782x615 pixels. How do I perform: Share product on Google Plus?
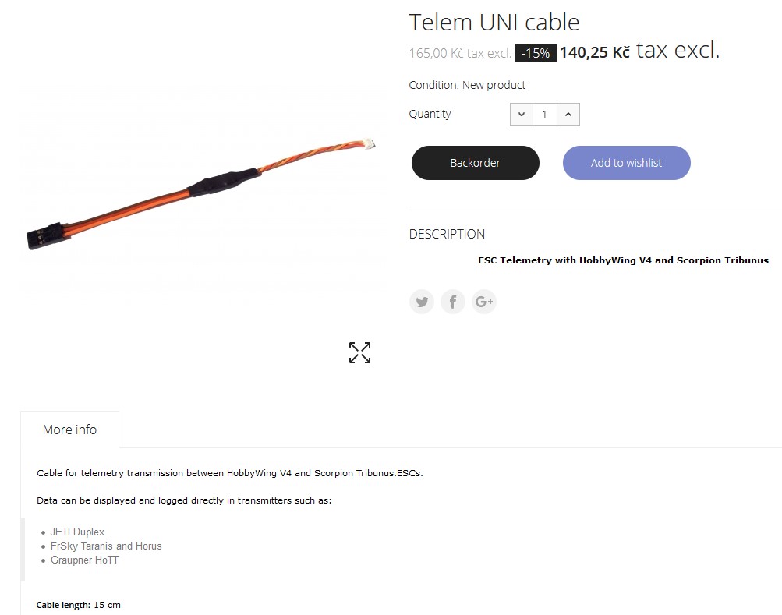click(x=483, y=302)
